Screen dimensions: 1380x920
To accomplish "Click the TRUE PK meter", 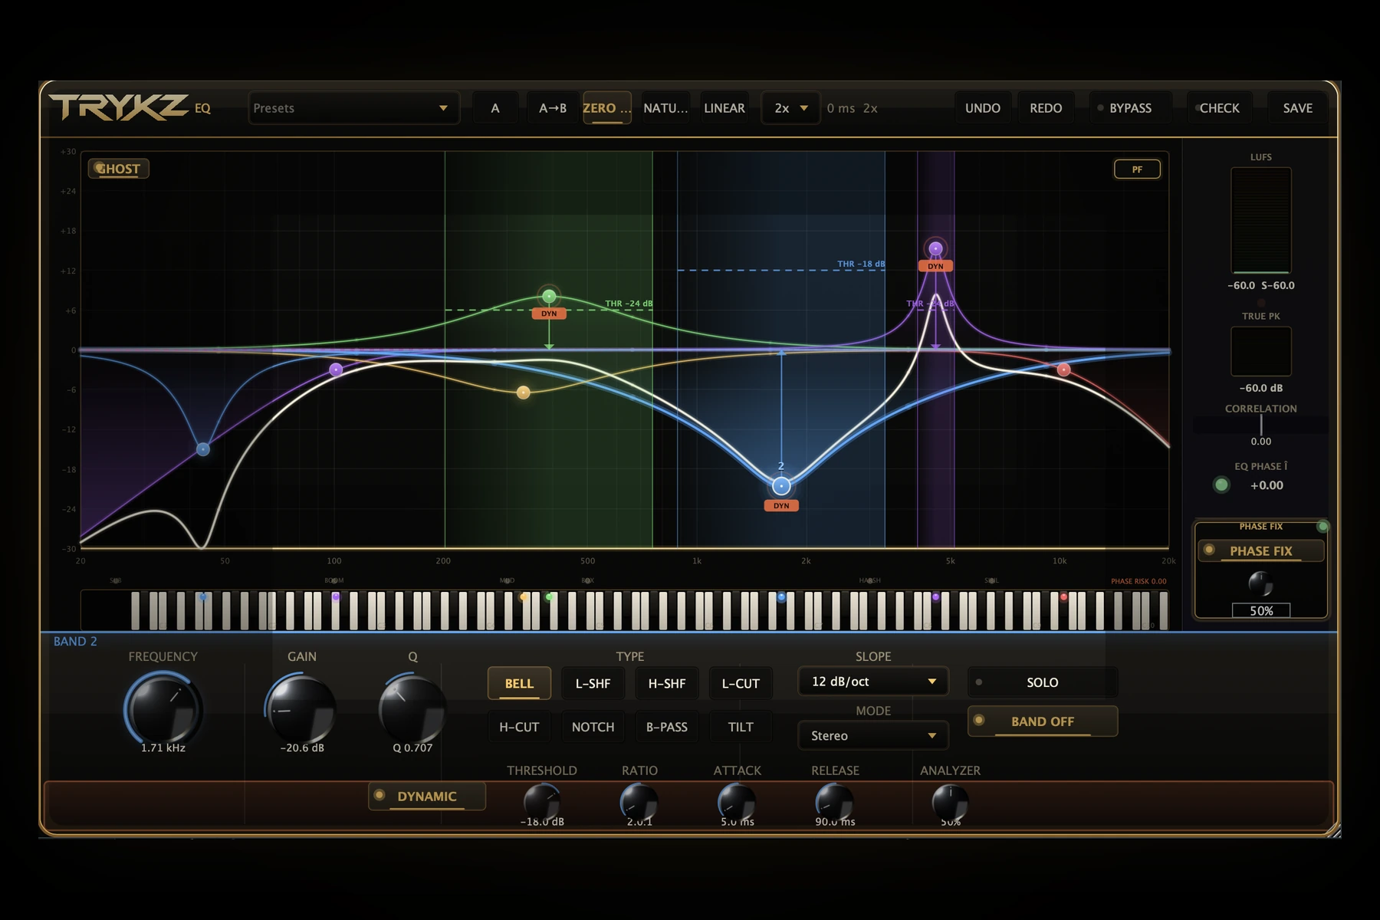I will tap(1261, 351).
